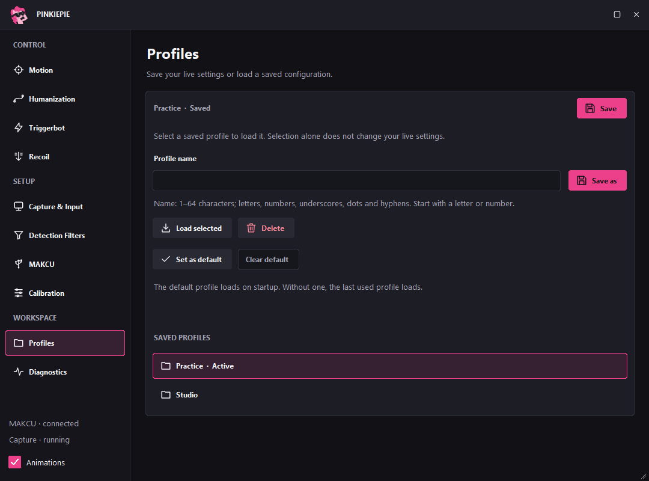649x481 pixels.
Task: Click the Animations label text
Action: click(x=46, y=462)
